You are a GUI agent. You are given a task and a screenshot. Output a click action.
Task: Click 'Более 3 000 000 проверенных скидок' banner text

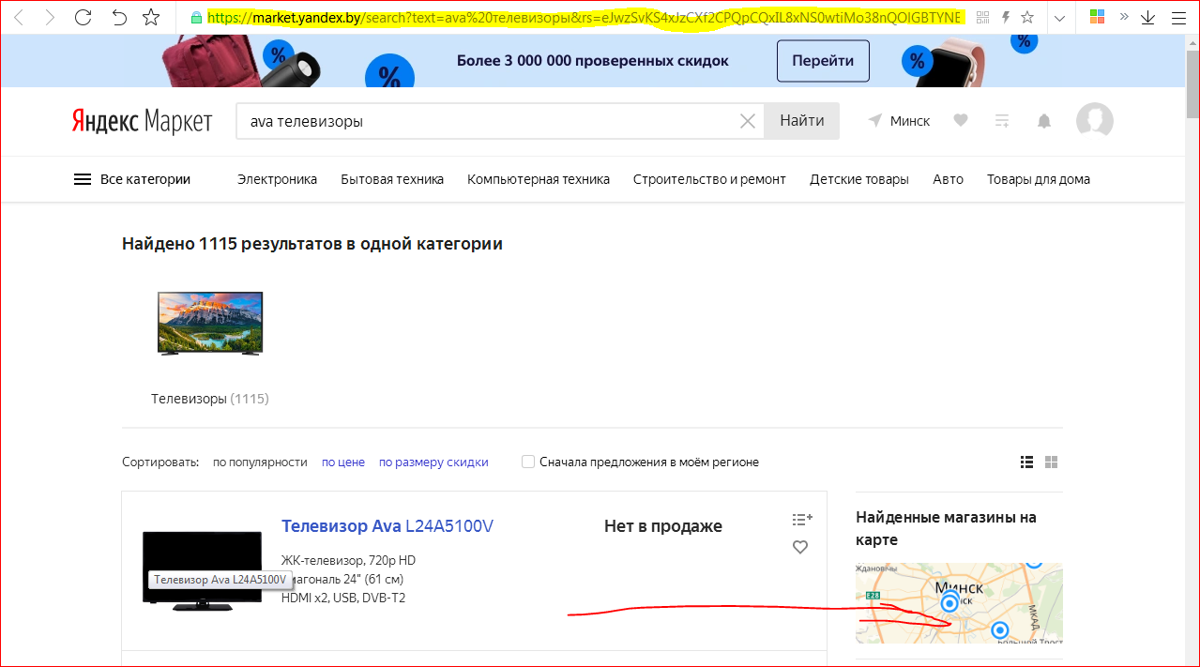[x=593, y=61]
